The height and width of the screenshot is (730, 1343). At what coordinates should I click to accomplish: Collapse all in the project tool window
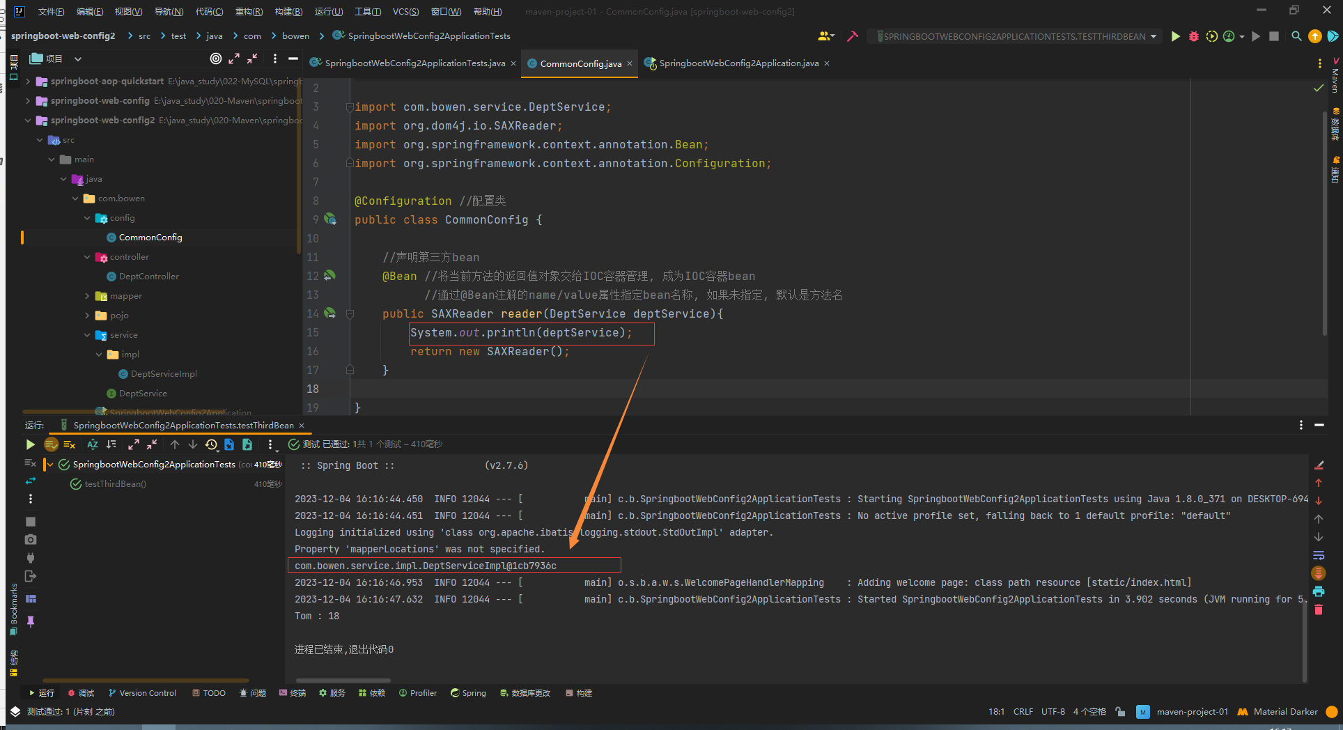252,59
